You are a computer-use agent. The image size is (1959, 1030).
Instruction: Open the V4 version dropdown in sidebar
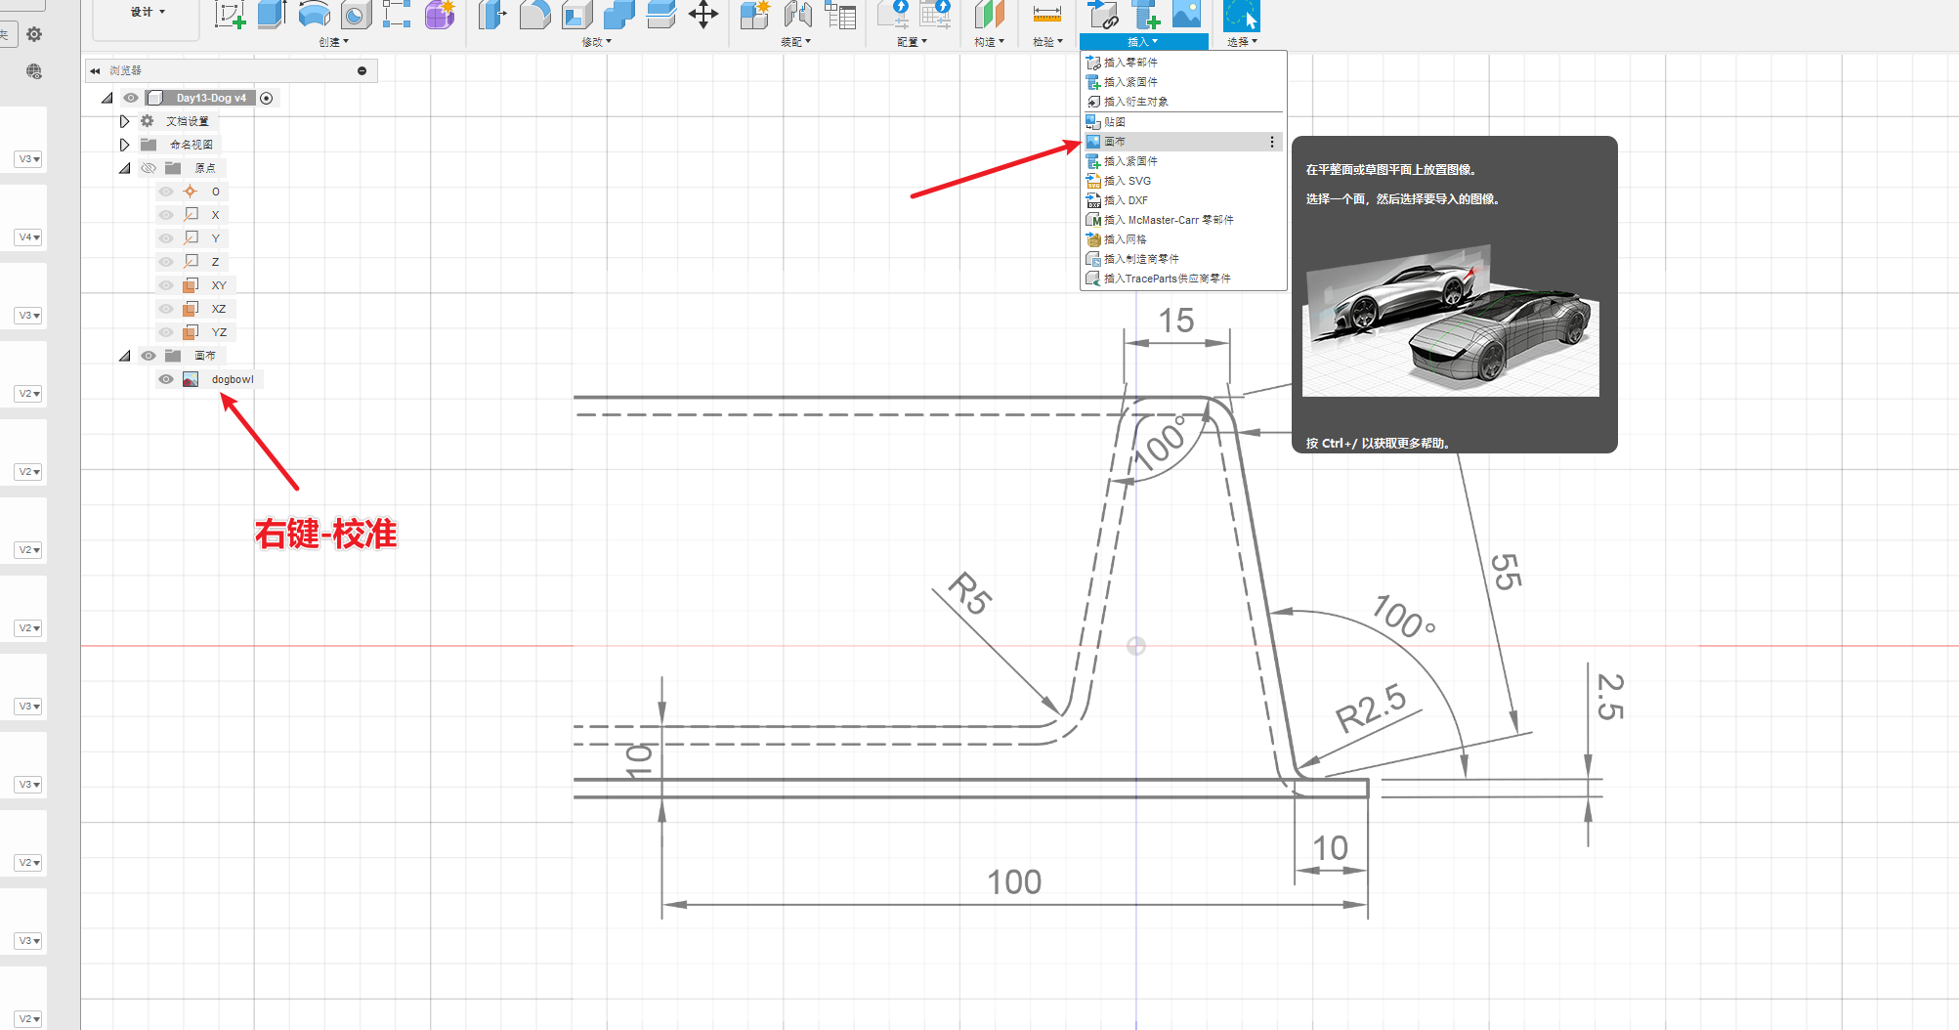point(28,237)
